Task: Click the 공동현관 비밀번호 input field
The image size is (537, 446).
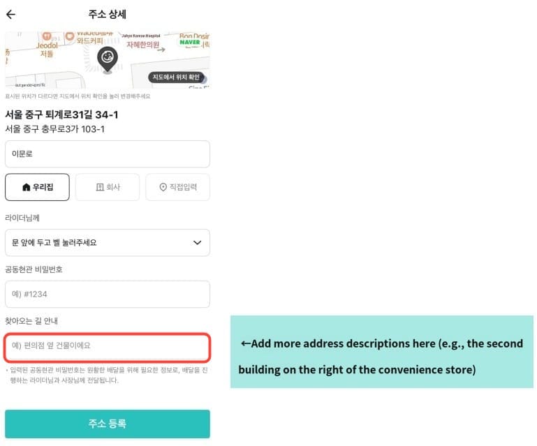Action: 107,294
